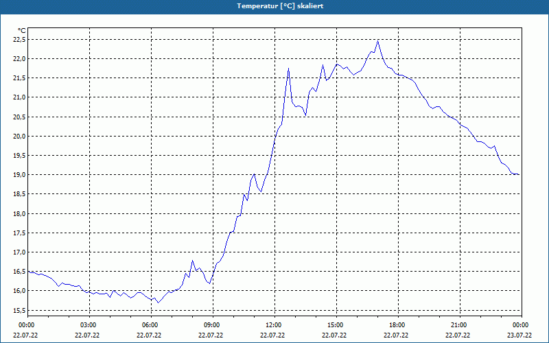Click the '21,0' y-axis value
The width and height of the screenshot is (549, 343).
(19, 97)
